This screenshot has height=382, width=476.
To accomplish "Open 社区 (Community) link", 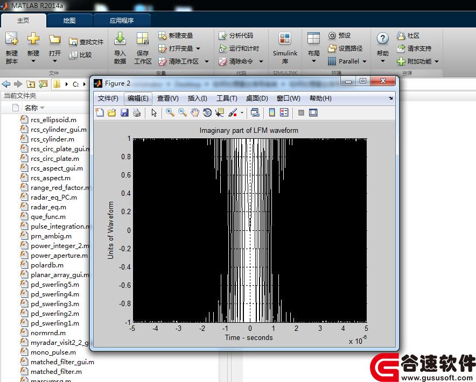I will (408, 36).
